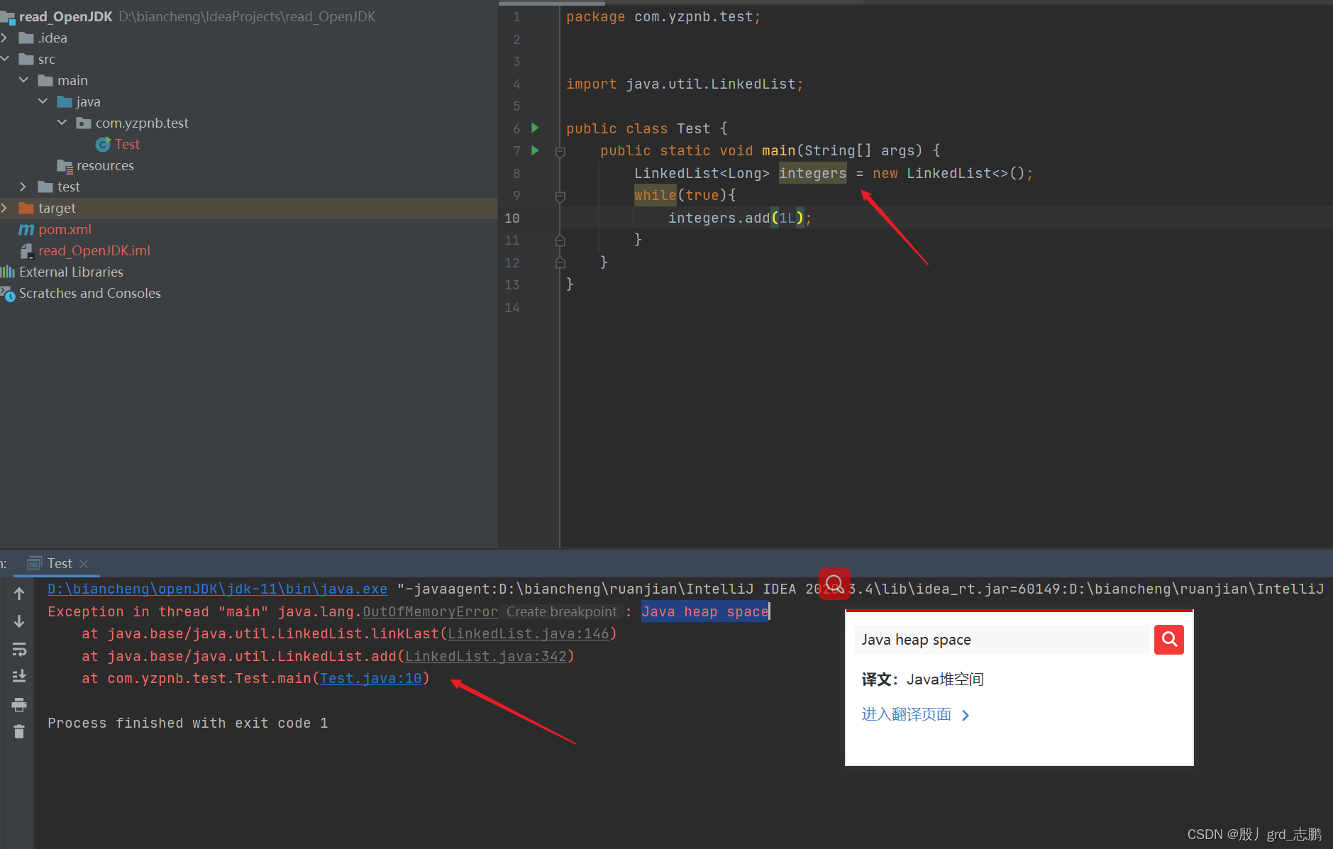Image resolution: width=1333 pixels, height=849 pixels.
Task: Expand the target folder
Action: point(4,208)
